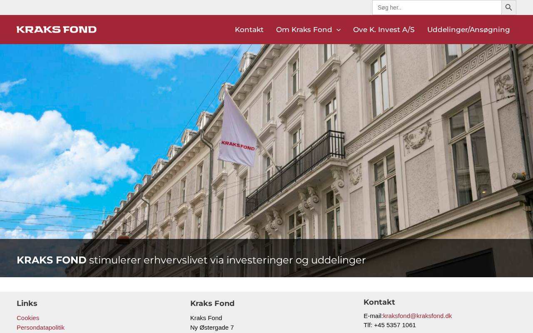533x333 pixels.
Task: Click the kraksfond@kraksfond.dk email link
Action: pos(417,316)
